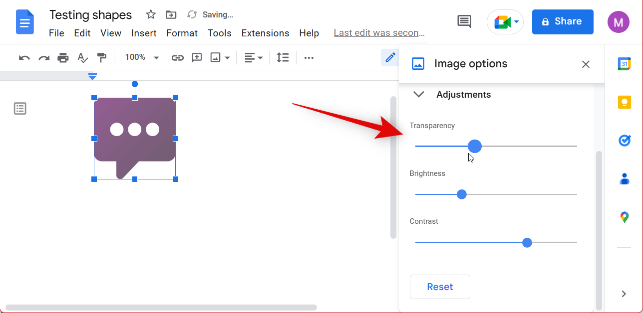Open Google Calendar from side panel
The image size is (643, 313).
[624, 64]
